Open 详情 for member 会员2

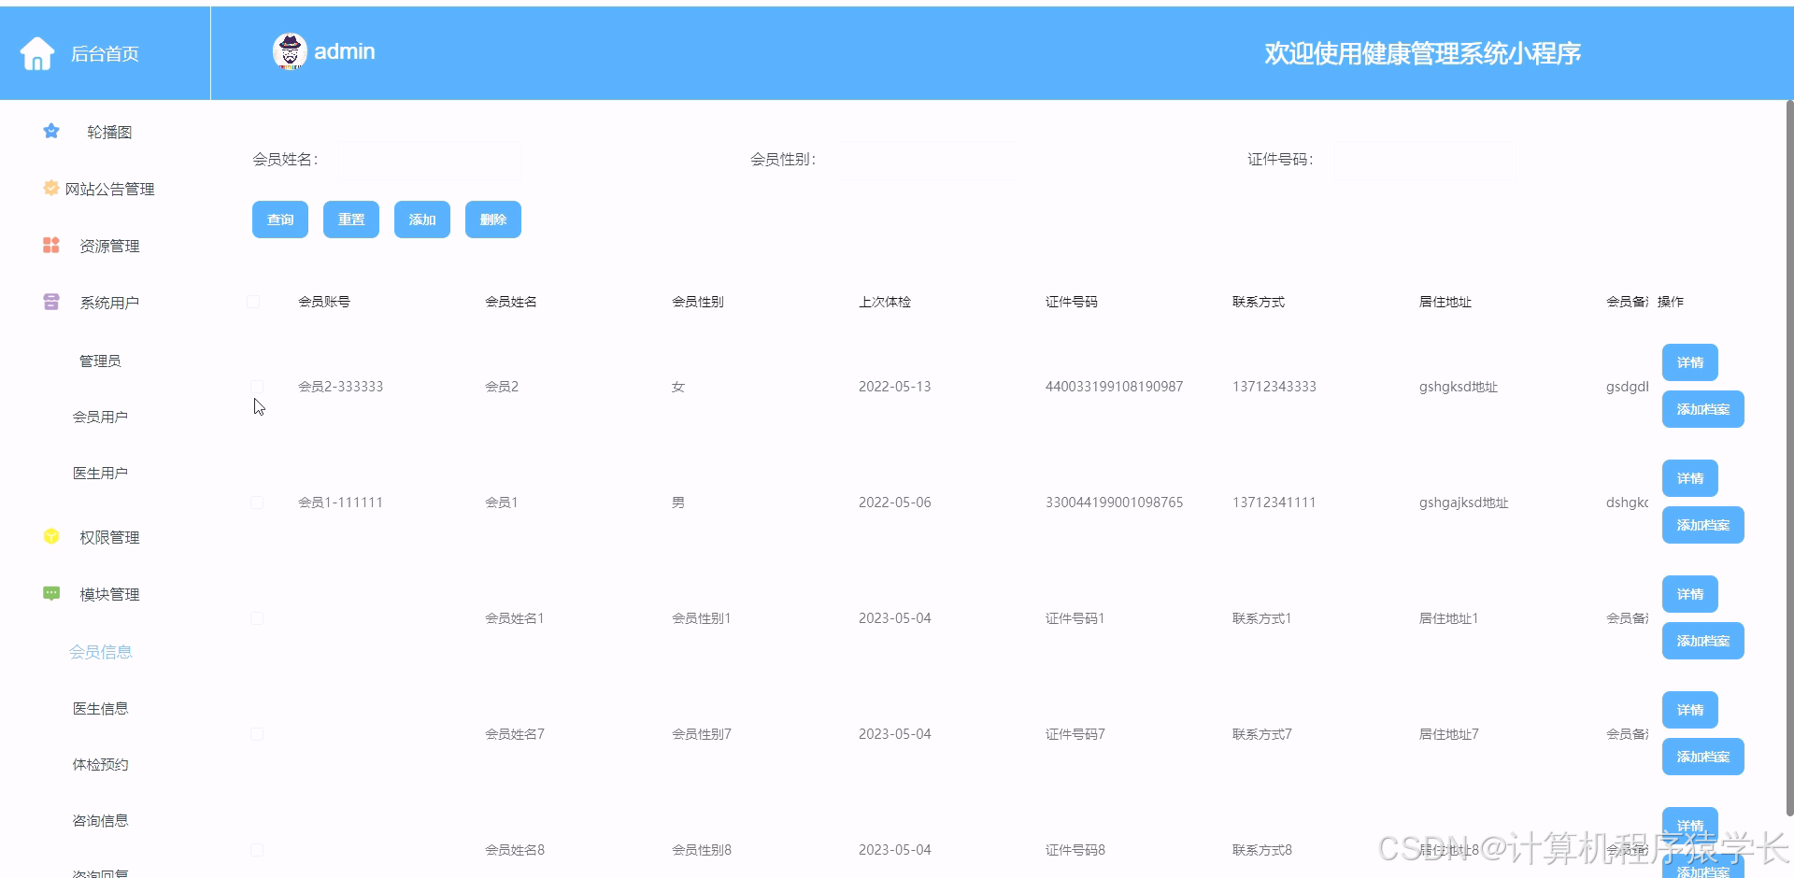[x=1690, y=362]
